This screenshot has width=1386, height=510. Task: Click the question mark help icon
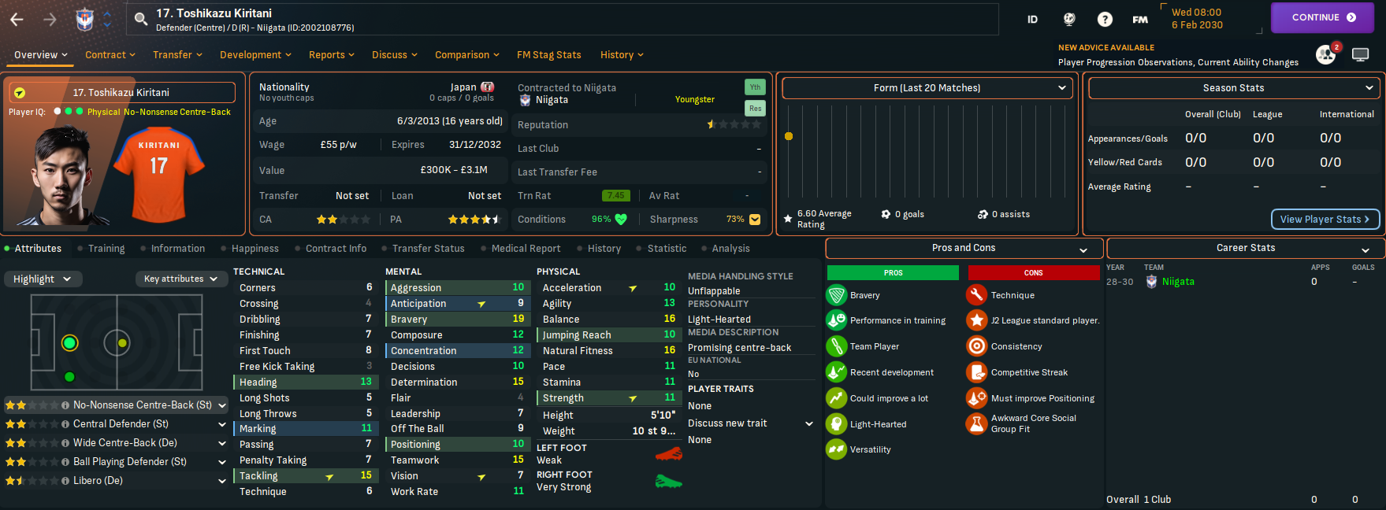point(1105,20)
